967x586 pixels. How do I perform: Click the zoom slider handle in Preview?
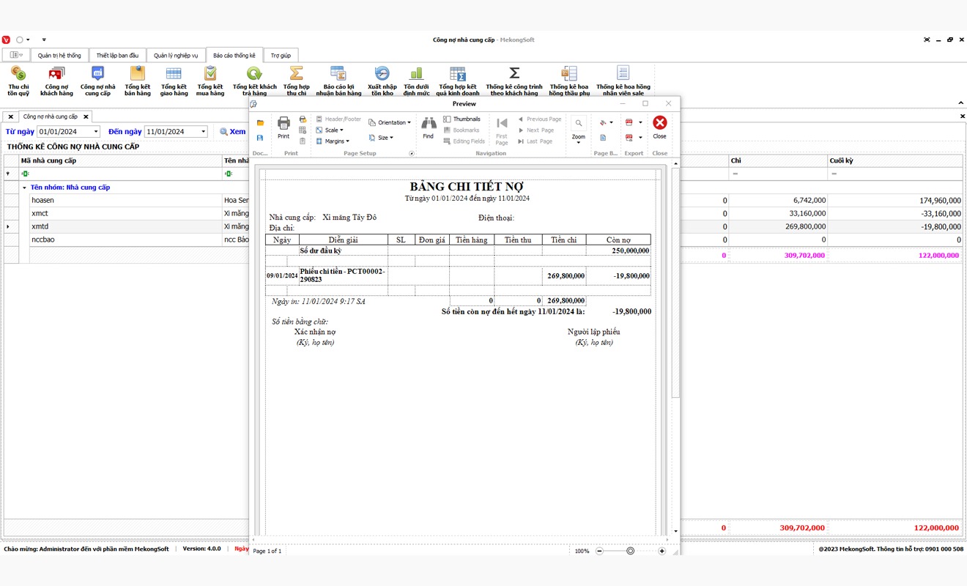630,551
